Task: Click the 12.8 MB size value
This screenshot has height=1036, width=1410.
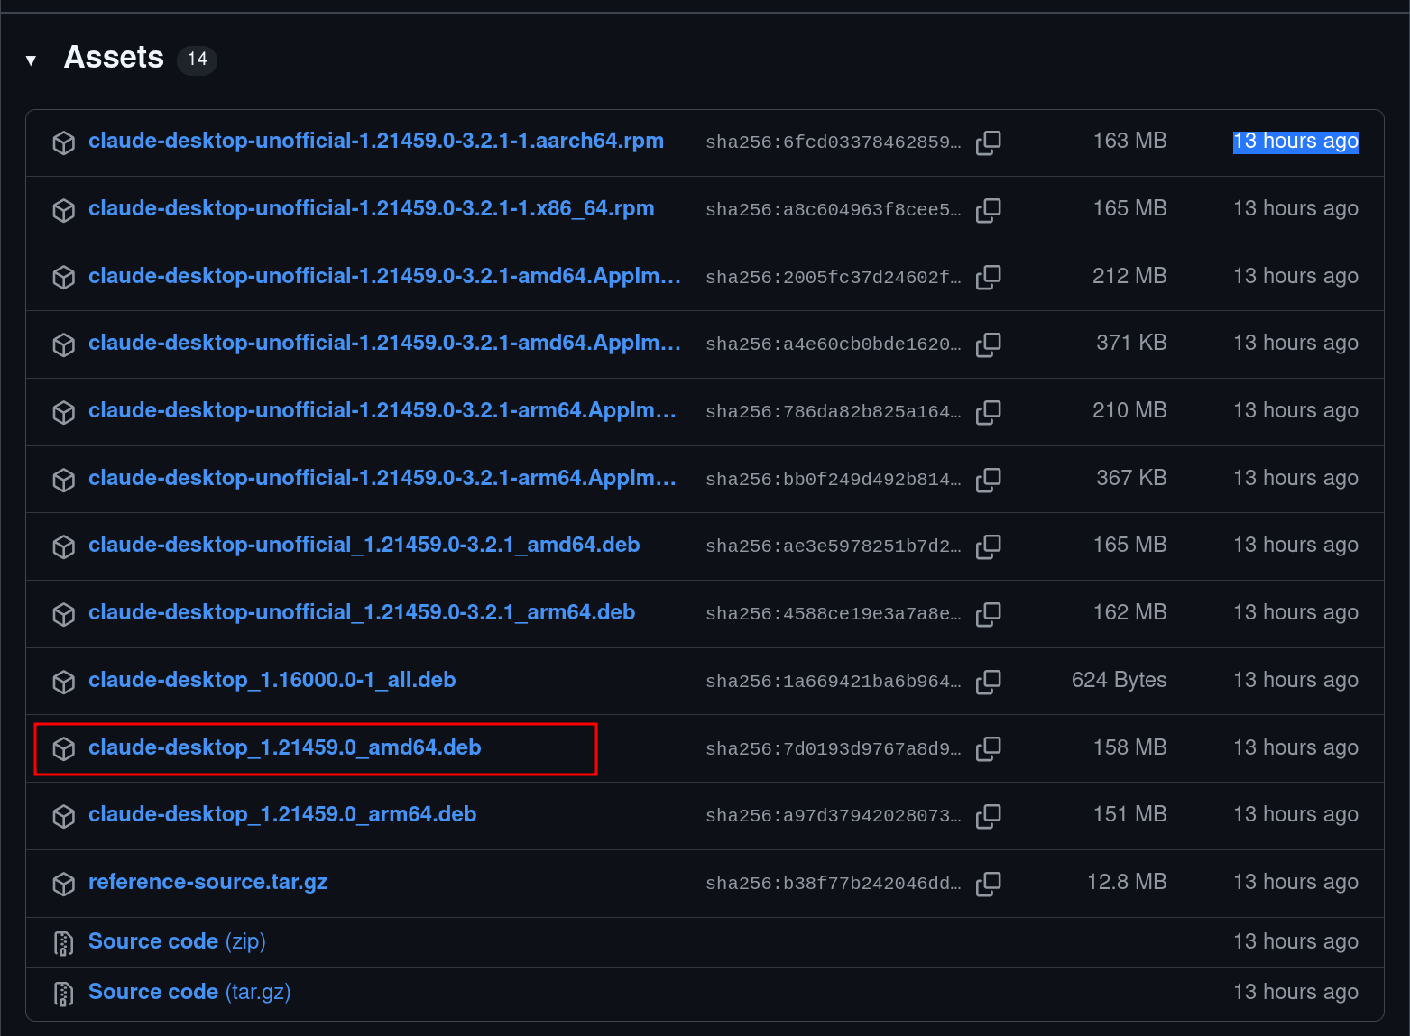Action: (1127, 882)
